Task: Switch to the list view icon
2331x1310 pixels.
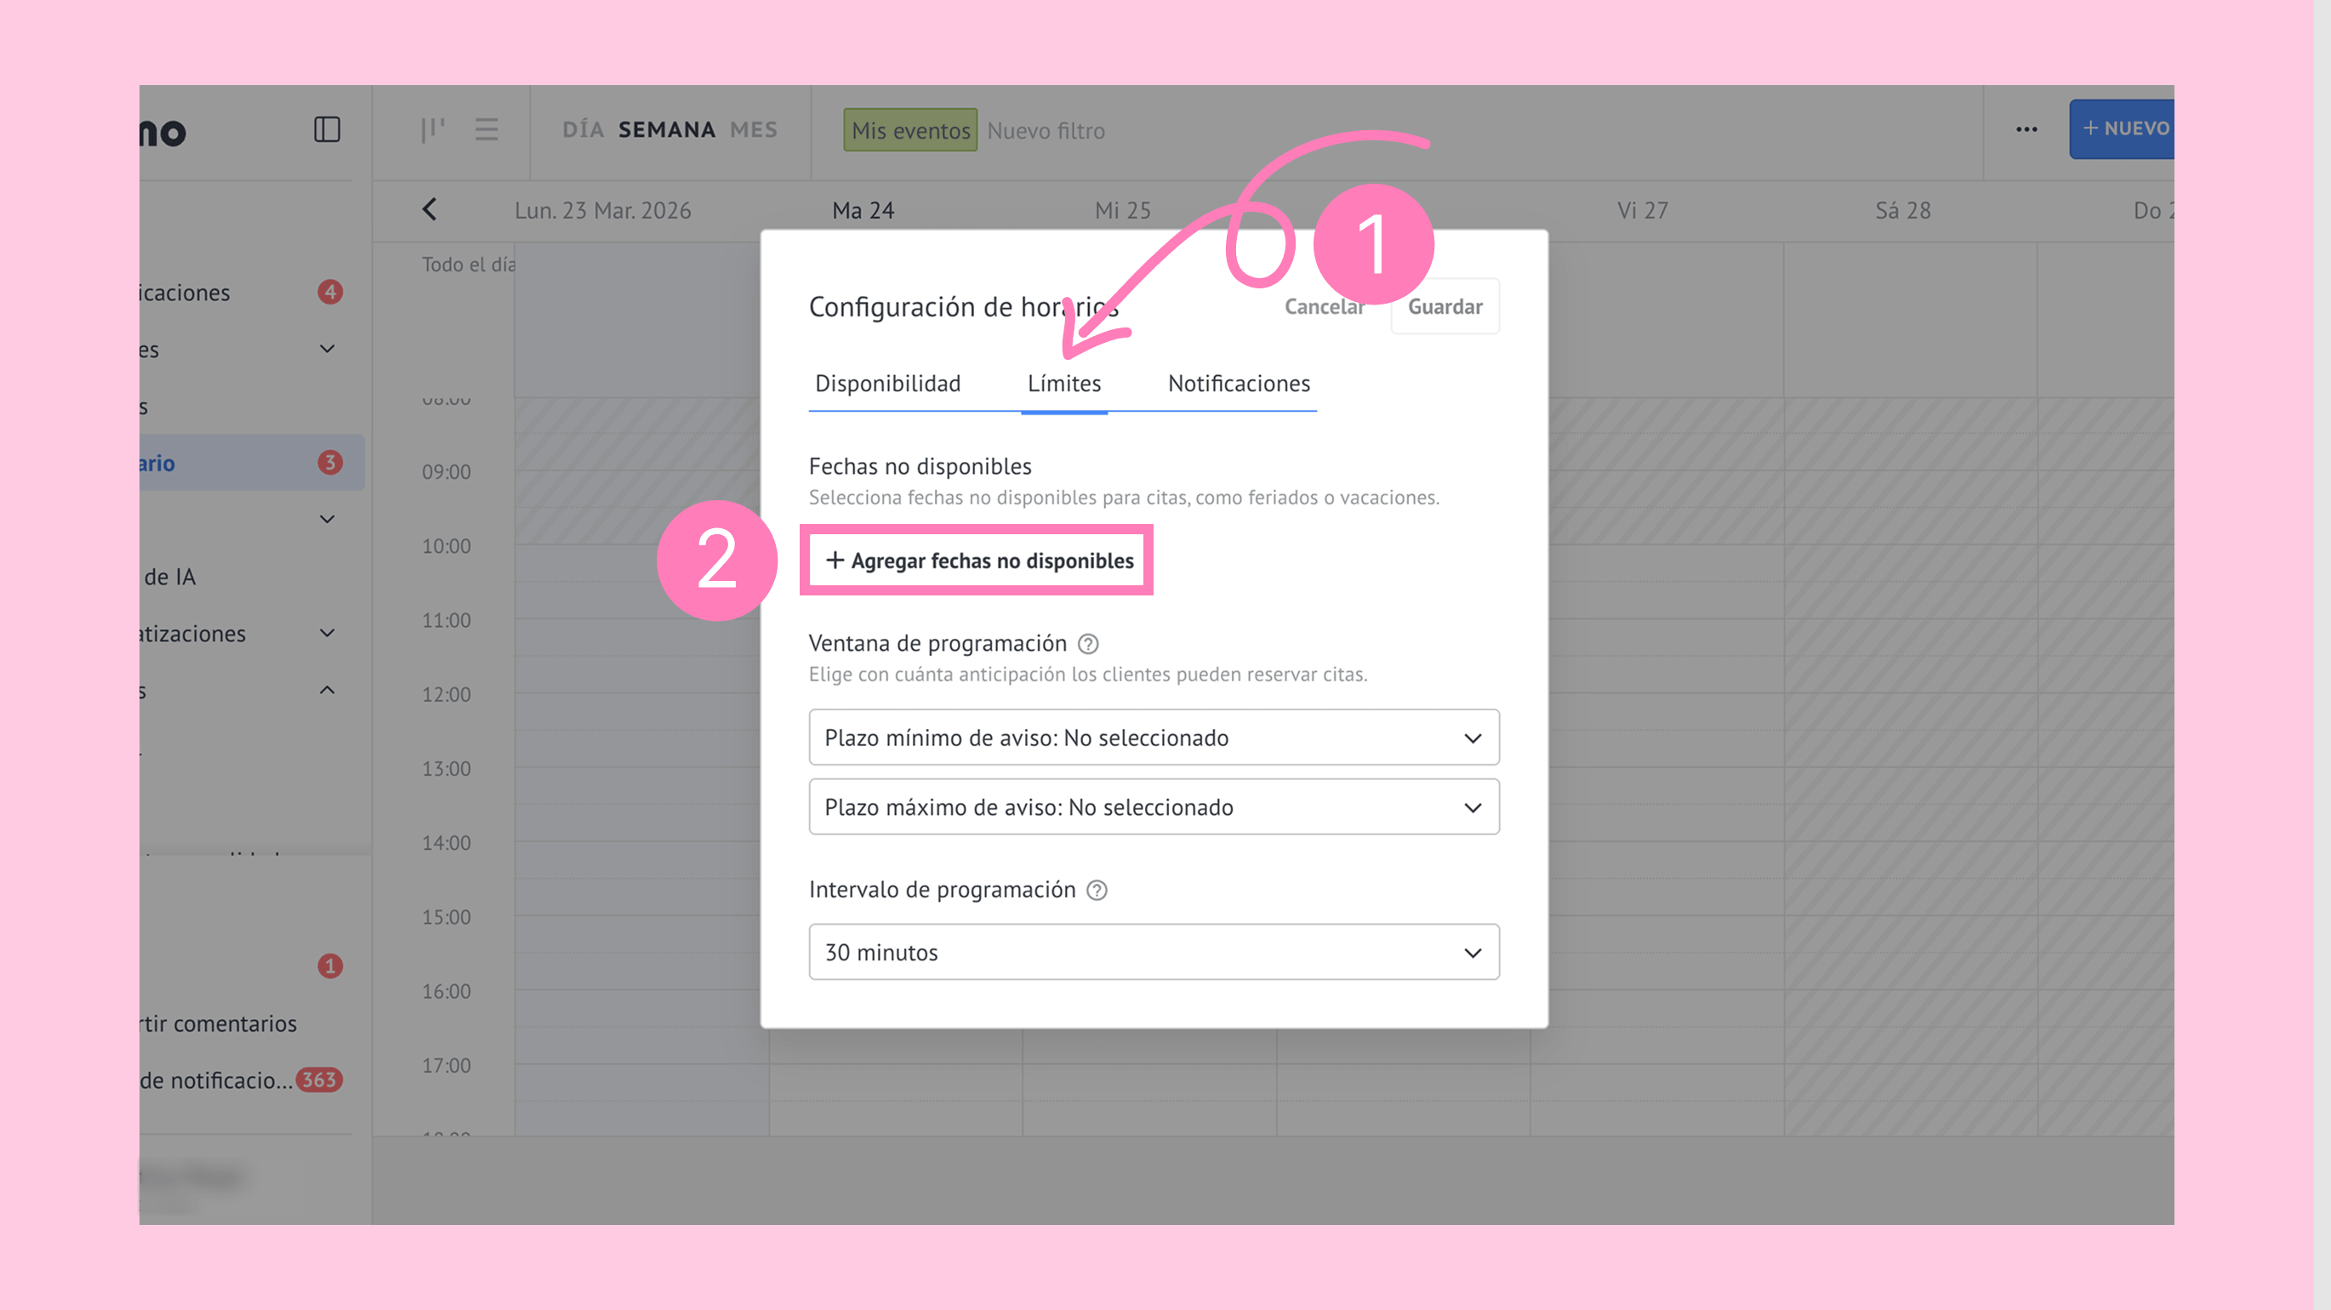Action: pos(487,129)
